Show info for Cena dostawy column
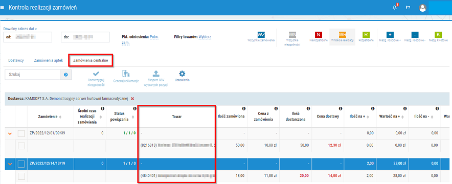452x184 pixels. (x=341, y=108)
